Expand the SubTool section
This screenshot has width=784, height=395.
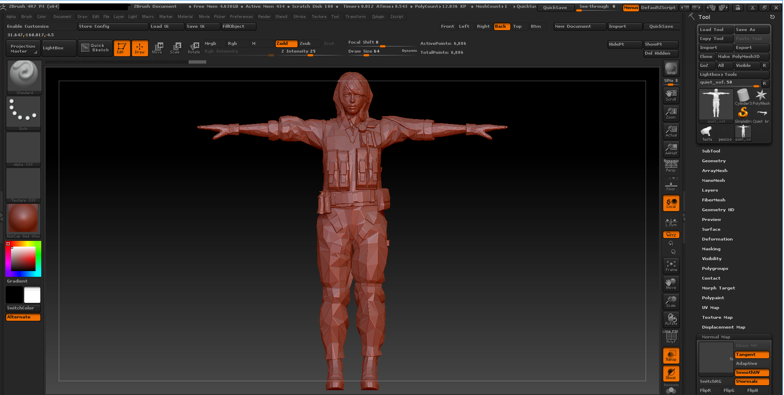click(711, 151)
